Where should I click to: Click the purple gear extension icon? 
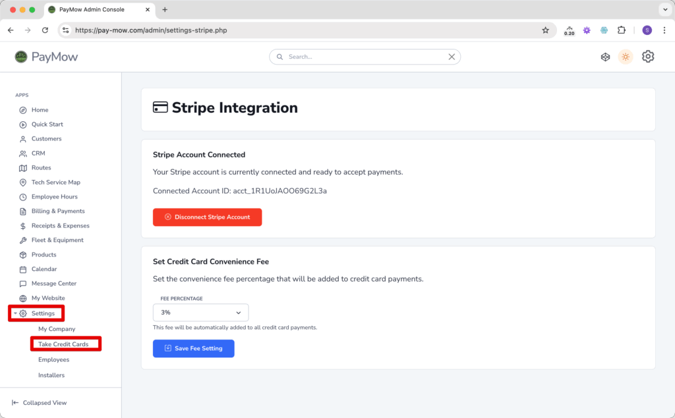click(x=587, y=30)
